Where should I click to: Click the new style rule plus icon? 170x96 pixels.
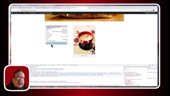click(153, 69)
